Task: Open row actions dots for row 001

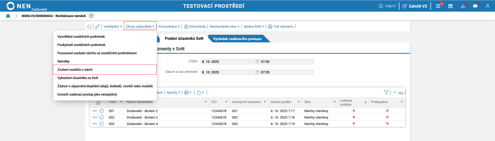Action: click(x=95, y=111)
